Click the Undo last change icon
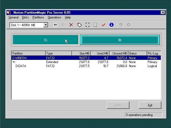Screen dimensions: 171x128 (121, 25)
